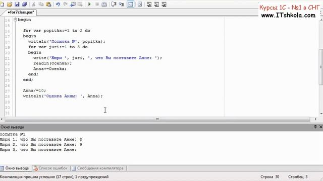Click the Anna/=10; line
The width and height of the screenshot is (323, 181).
coord(35,90)
